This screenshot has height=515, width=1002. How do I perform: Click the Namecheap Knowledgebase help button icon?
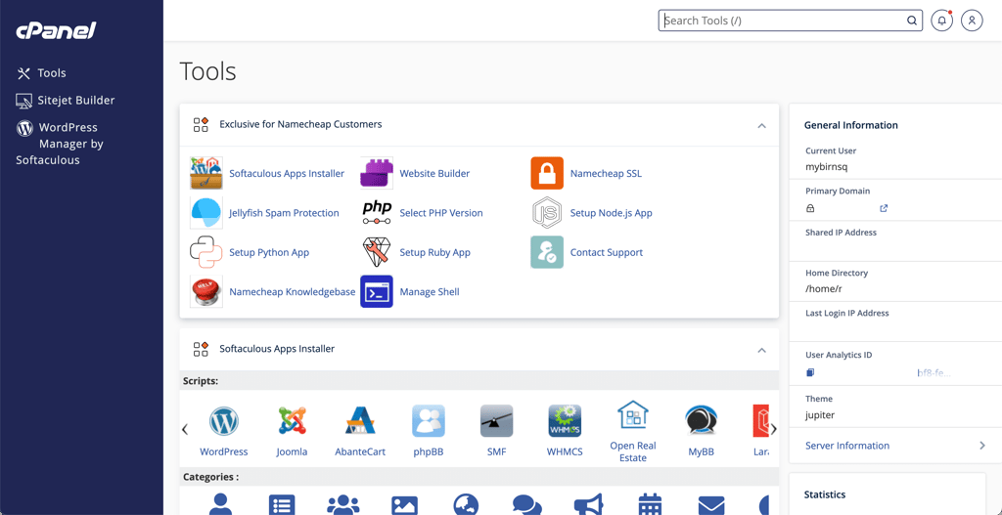coord(205,291)
